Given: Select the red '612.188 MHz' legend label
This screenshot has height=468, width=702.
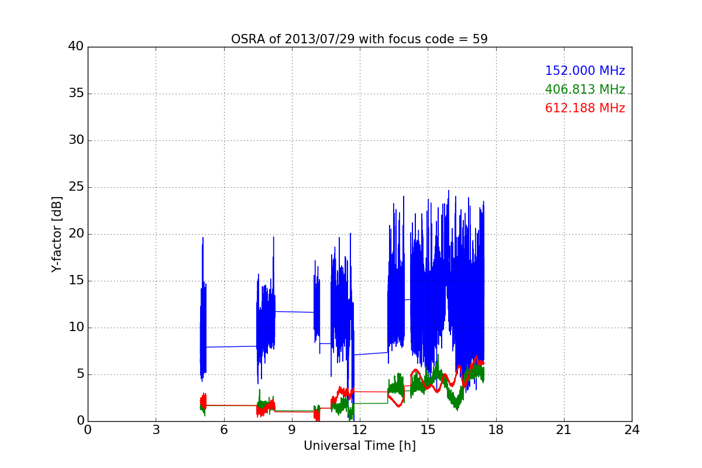Looking at the screenshot, I should pyautogui.click(x=585, y=108).
